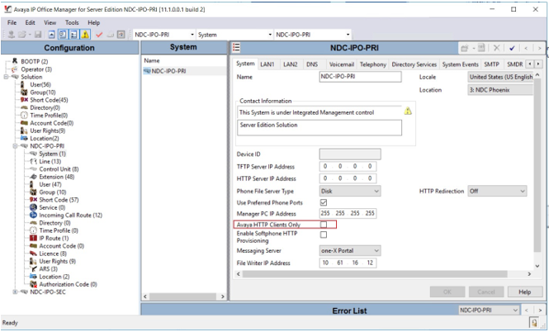Image resolution: width=549 pixels, height=332 pixels.
Task: Switch to the SMTP tab
Action: (491, 64)
